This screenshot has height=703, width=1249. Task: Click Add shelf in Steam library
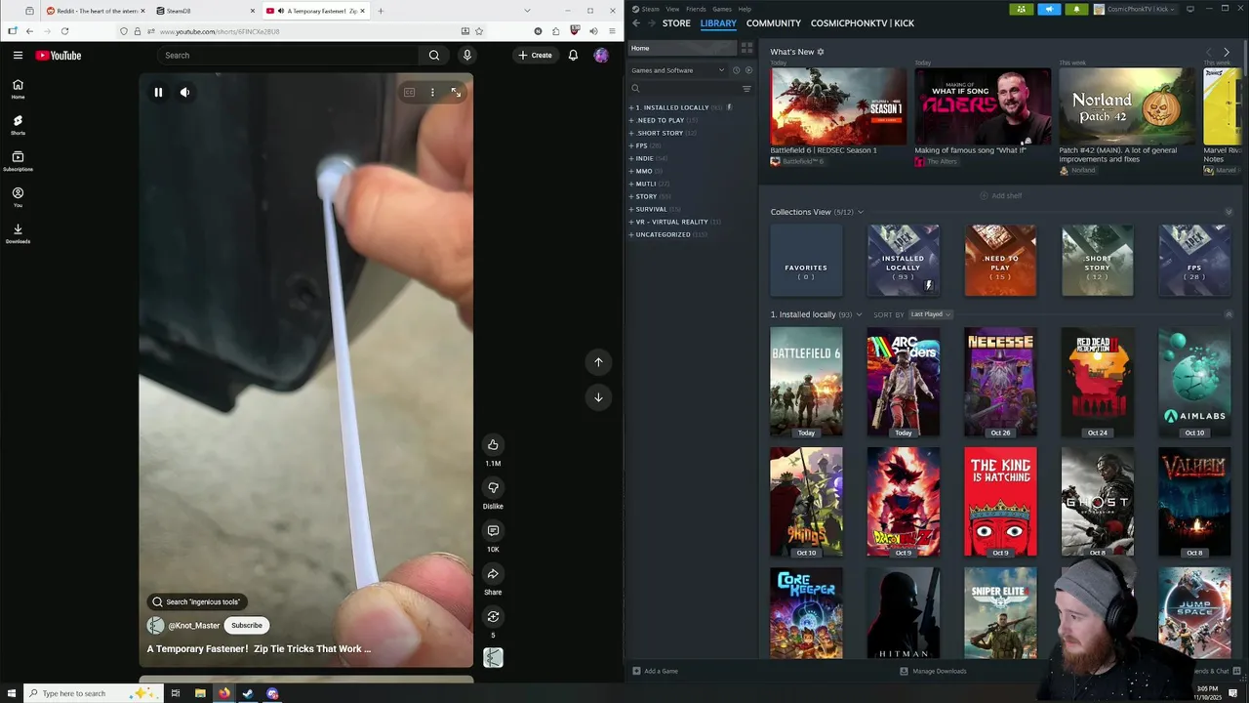(1000, 195)
